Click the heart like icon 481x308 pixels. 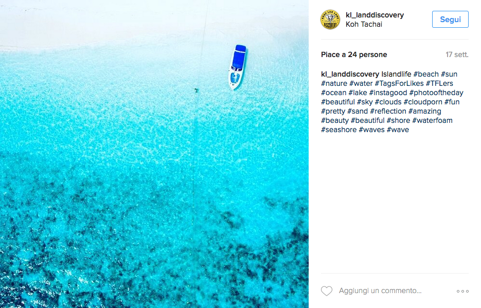pyautogui.click(x=326, y=291)
